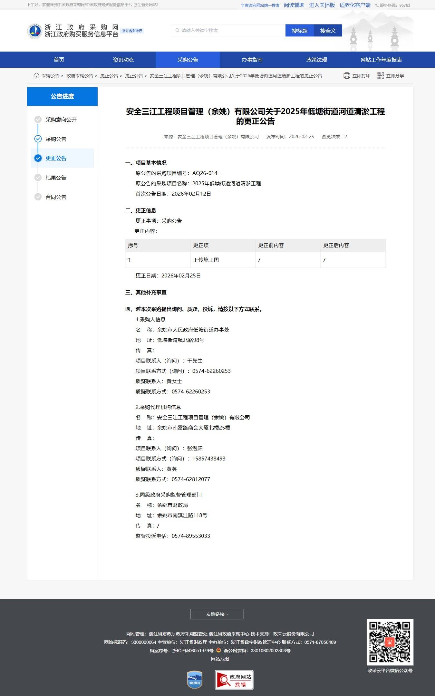
Task: Click the 政府采购公告 breadcrumb link
Action: click(x=80, y=76)
